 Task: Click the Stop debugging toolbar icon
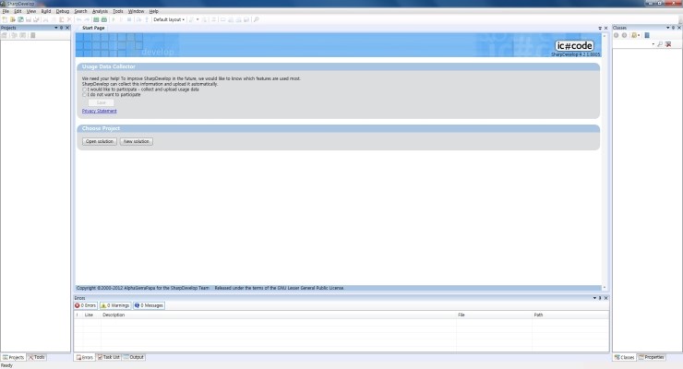129,19
